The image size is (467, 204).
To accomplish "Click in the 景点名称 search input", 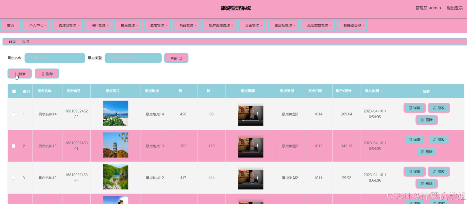I will 55,58.
